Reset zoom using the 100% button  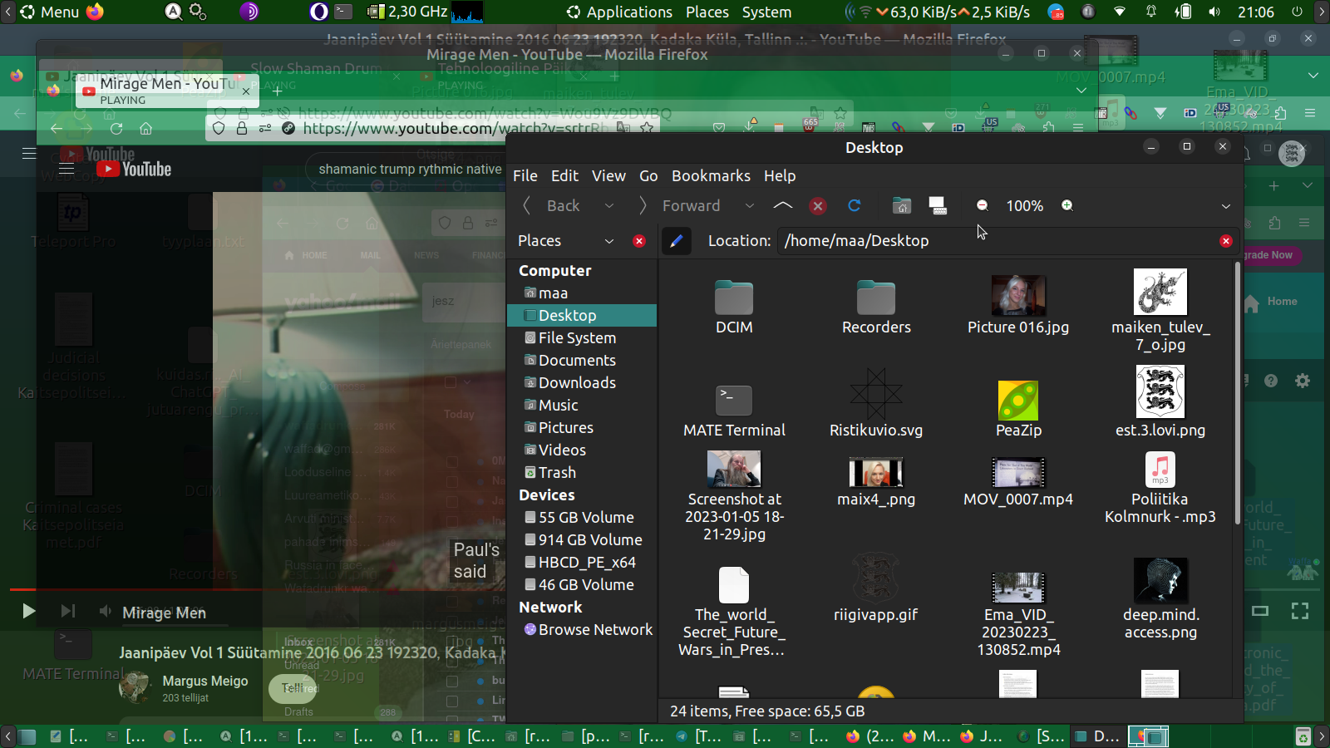1025,205
